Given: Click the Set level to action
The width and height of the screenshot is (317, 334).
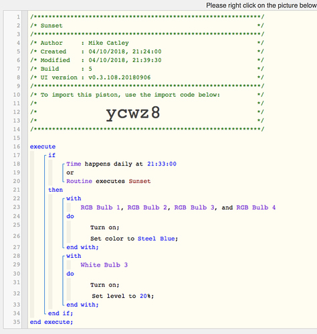Looking at the screenshot, I should pyautogui.click(x=114, y=296).
